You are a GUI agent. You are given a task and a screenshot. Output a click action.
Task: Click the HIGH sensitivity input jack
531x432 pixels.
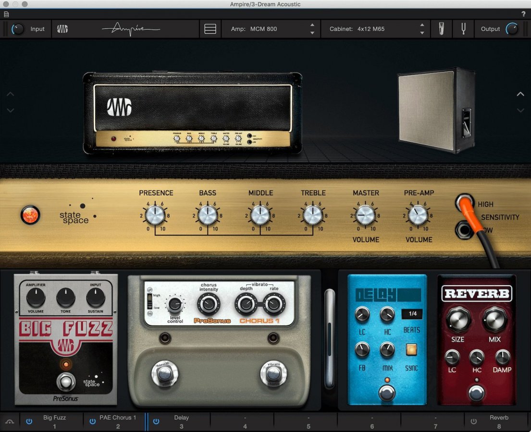[464, 202]
